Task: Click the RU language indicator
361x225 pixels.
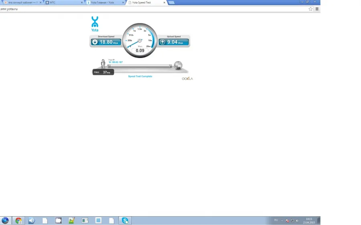Action: [276, 220]
